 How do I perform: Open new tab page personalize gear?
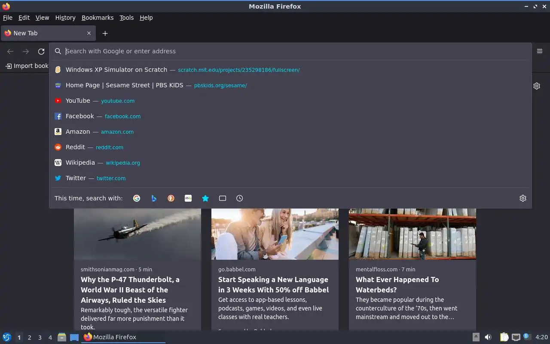click(x=537, y=86)
